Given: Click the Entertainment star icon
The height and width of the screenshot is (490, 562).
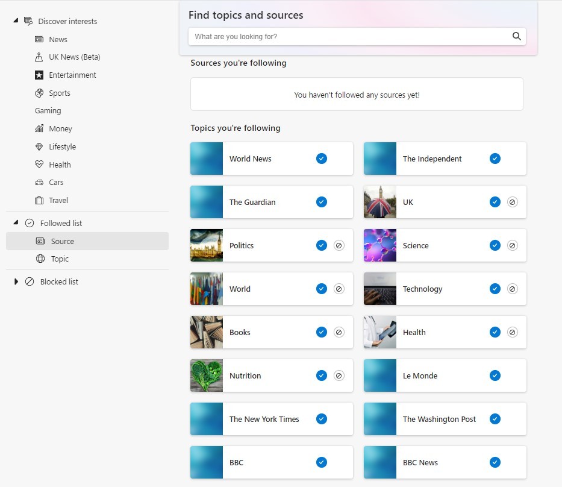Looking at the screenshot, I should click(39, 75).
